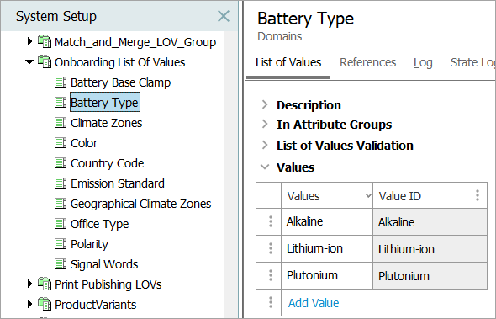Select Geographical Climate Zones in the tree
This screenshot has height=319, width=496.
point(140,204)
